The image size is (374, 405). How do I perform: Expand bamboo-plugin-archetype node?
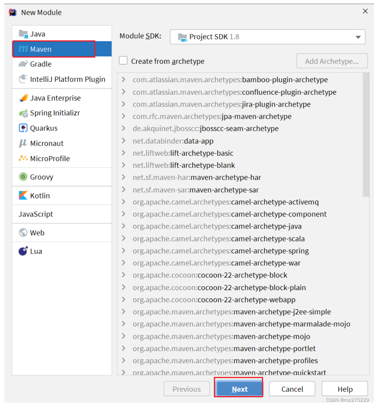tap(124, 79)
